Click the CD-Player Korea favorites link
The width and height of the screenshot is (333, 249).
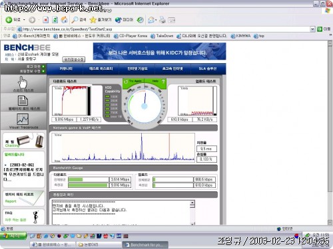click(131, 36)
